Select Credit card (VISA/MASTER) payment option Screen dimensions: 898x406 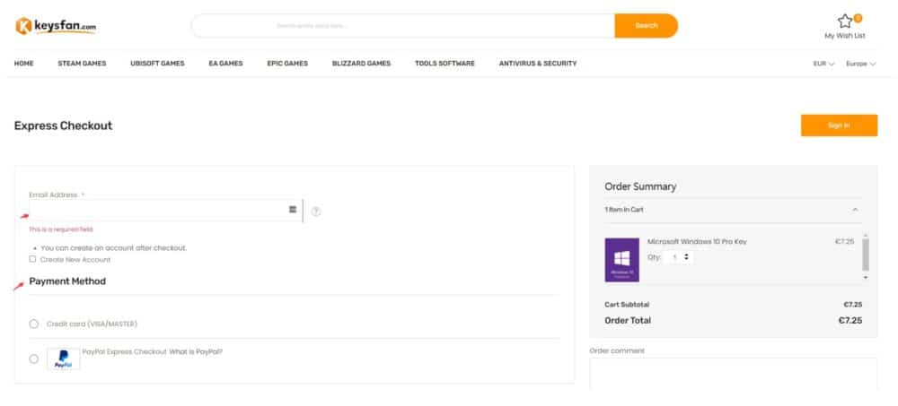34,324
